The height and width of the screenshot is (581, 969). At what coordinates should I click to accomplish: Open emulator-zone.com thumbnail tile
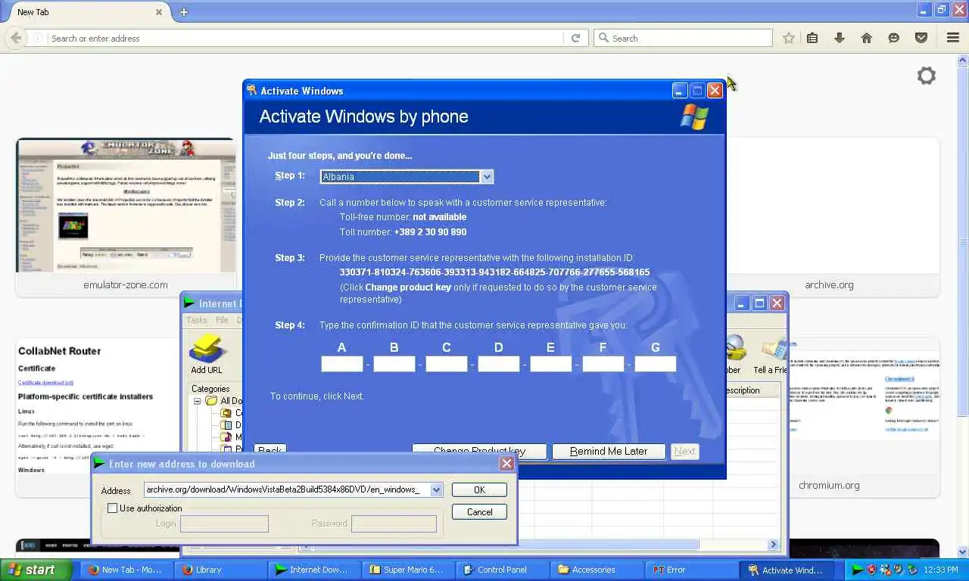click(126, 216)
